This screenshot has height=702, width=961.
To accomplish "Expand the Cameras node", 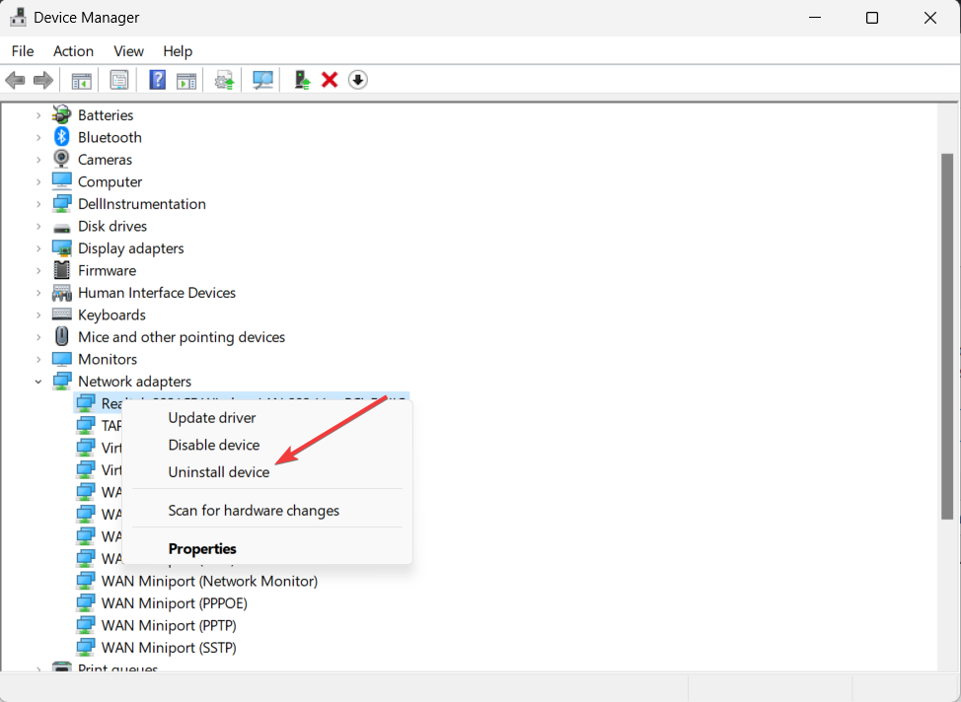I will tap(38, 160).
